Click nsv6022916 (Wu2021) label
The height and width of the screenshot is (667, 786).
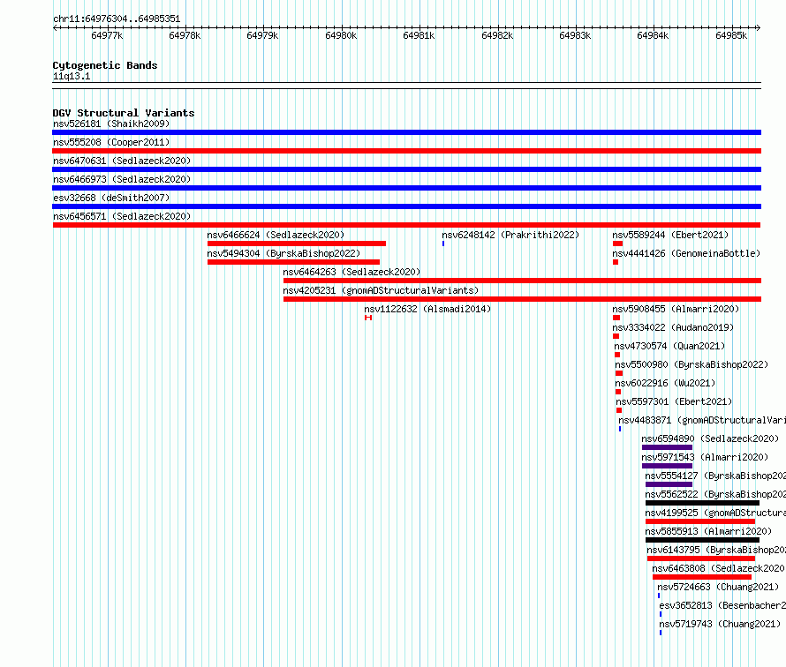pyautogui.click(x=665, y=383)
